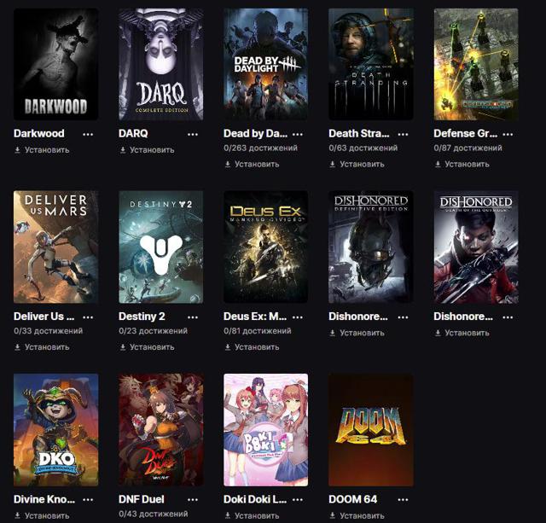Open the Defense Grid cover art
This screenshot has height=523, width=546.
476,65
